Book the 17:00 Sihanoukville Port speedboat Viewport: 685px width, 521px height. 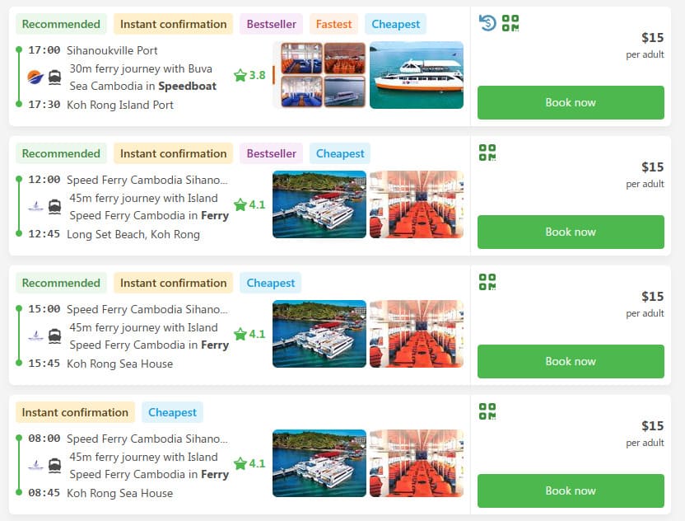571,102
